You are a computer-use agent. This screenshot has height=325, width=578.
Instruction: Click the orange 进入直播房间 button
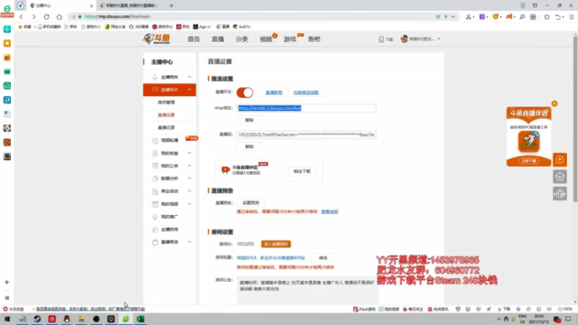[x=276, y=244]
